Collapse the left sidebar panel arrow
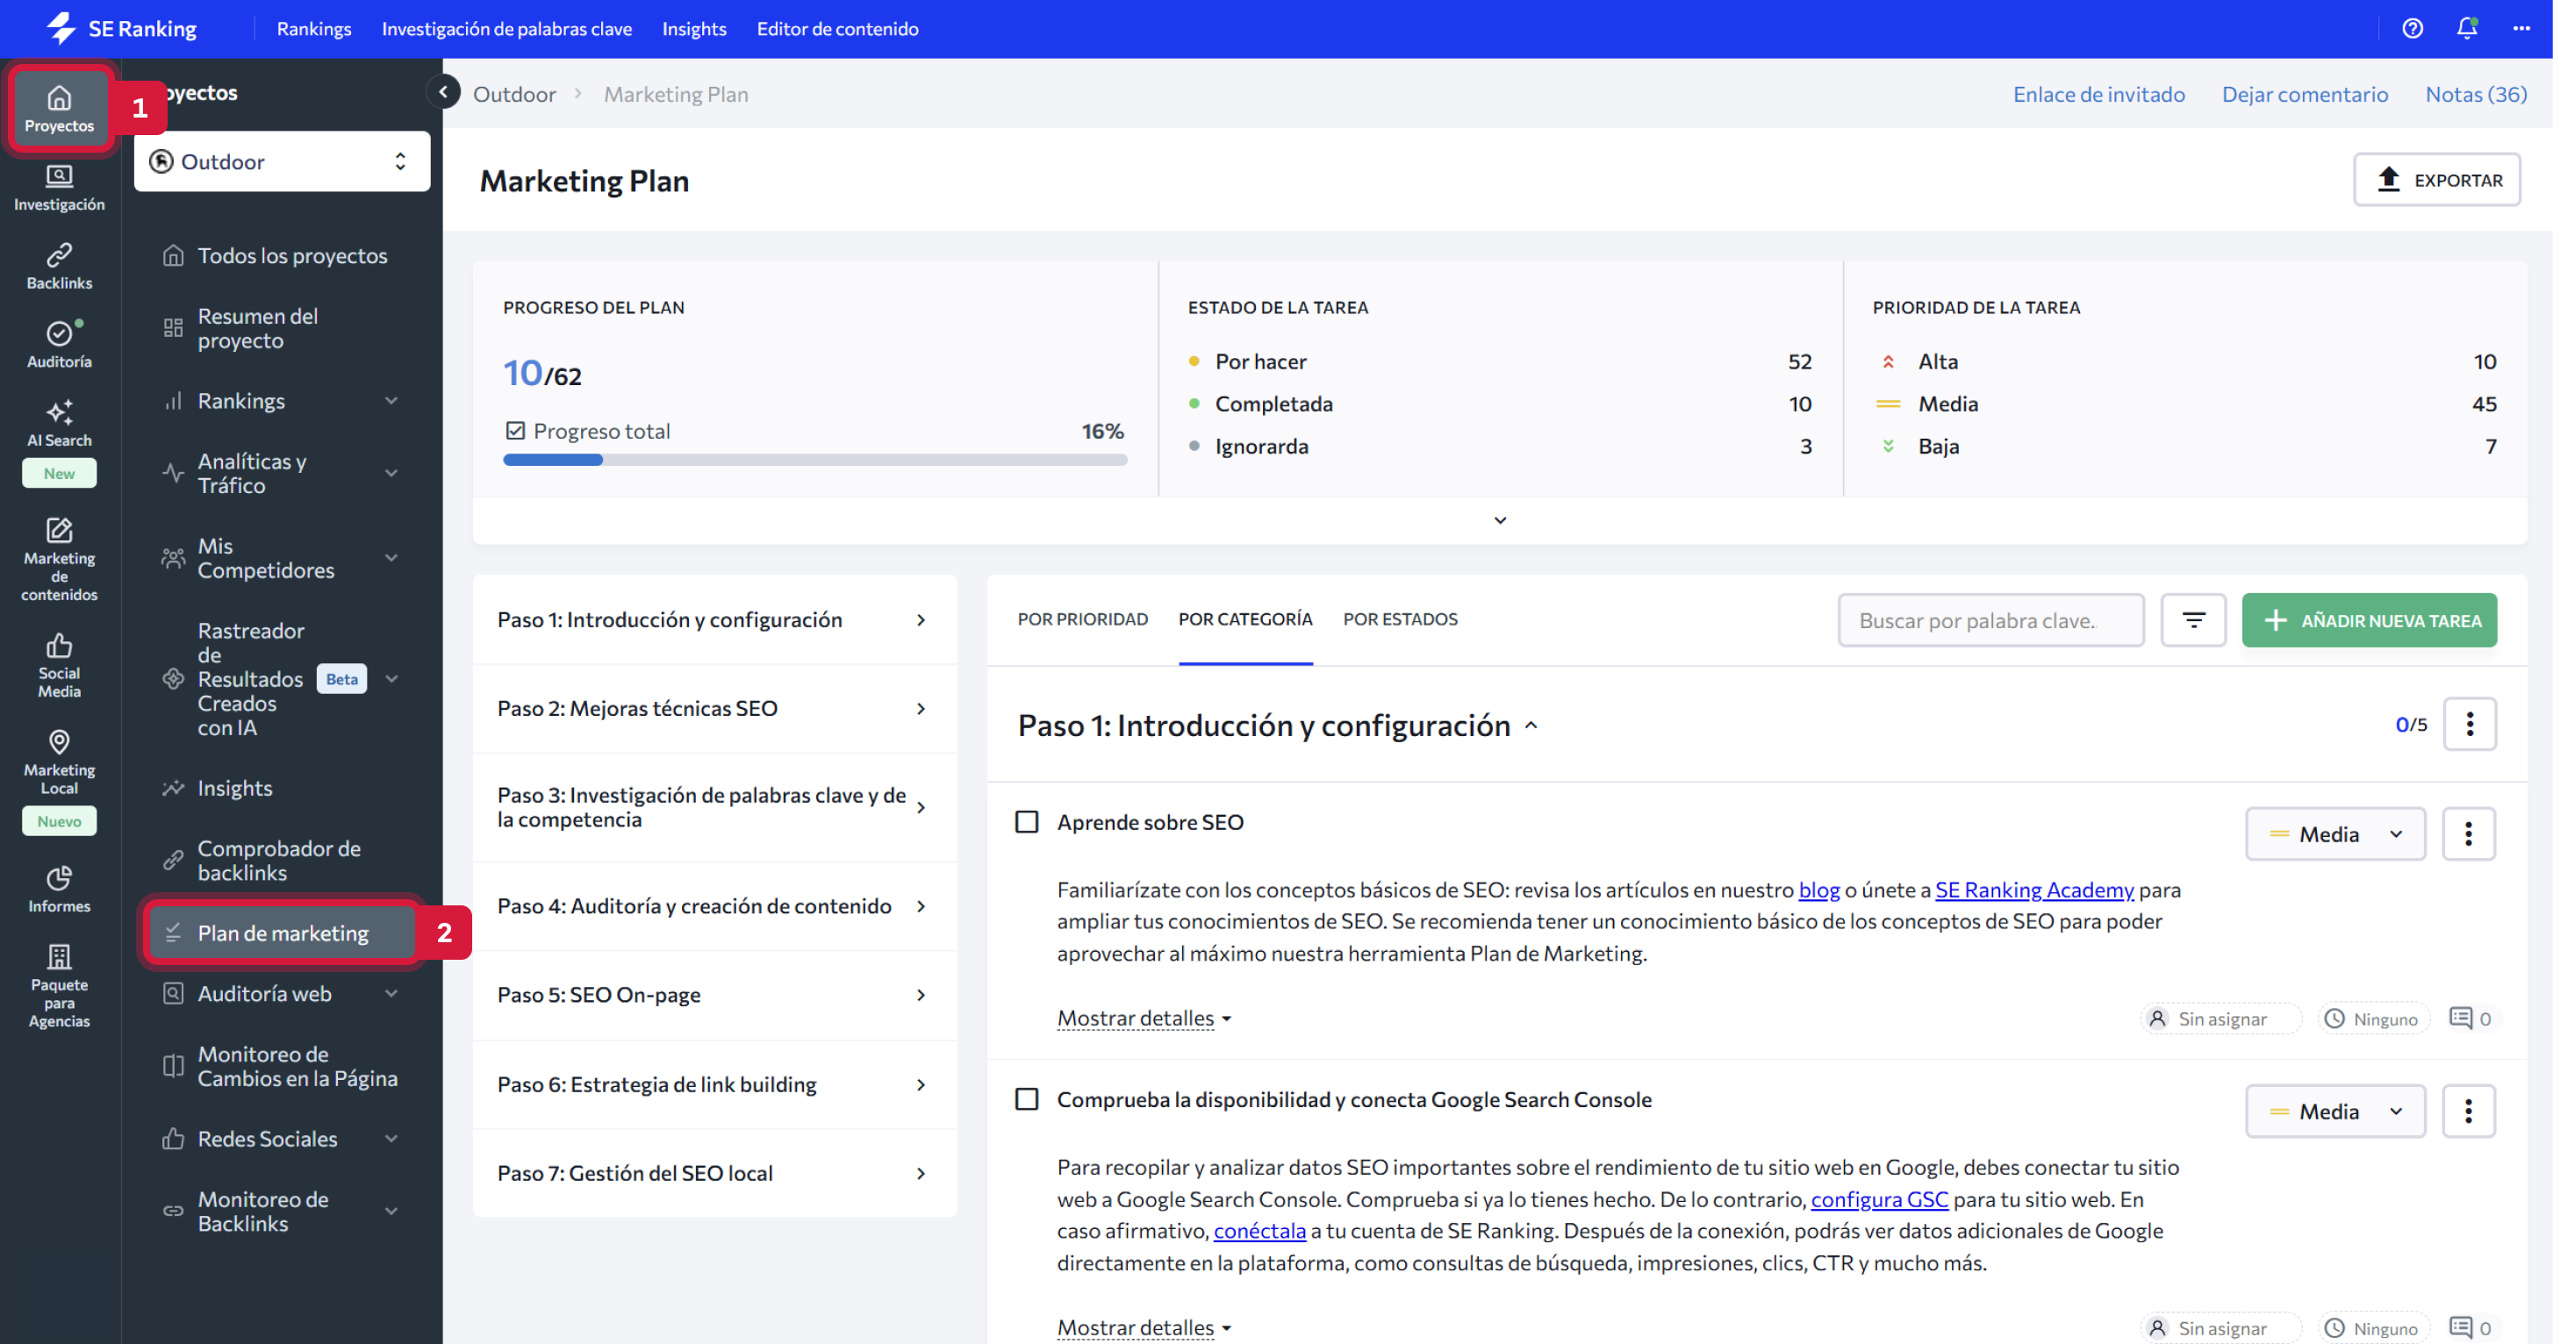Viewport: 2553px width, 1344px height. [443, 92]
